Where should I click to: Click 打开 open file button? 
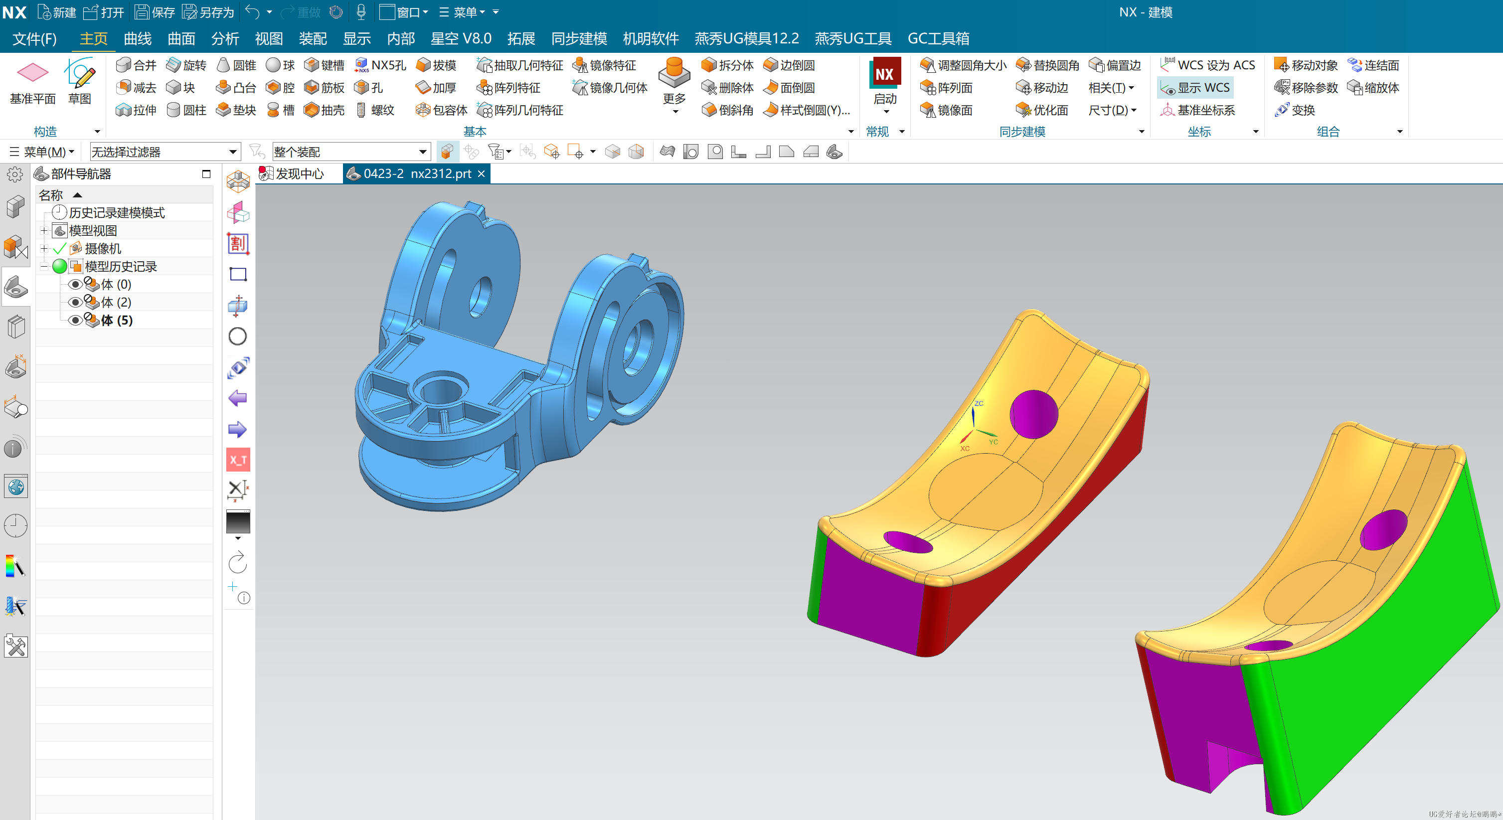point(104,11)
